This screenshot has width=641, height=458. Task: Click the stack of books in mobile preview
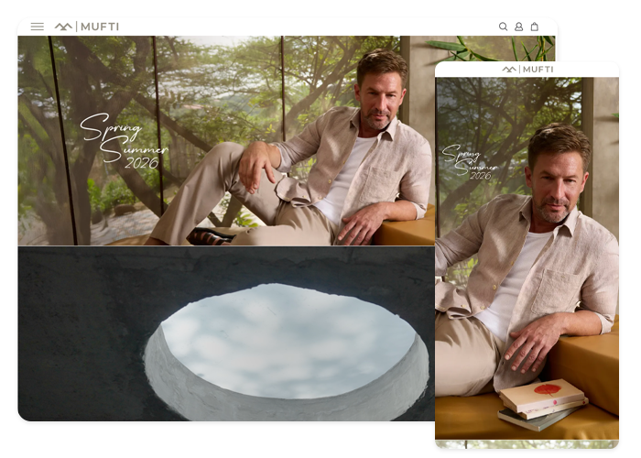(x=542, y=403)
